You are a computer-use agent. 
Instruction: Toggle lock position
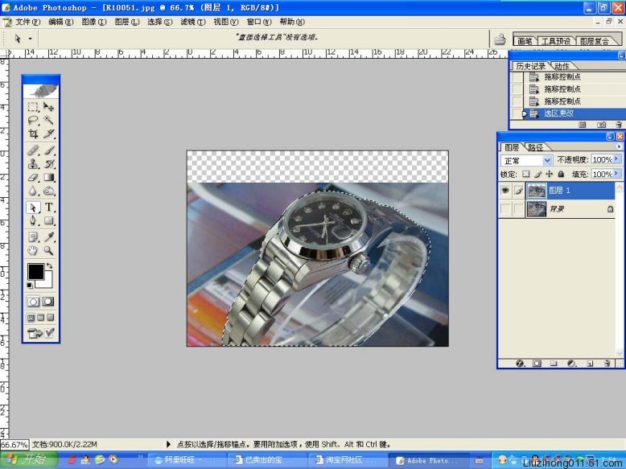pyautogui.click(x=550, y=174)
